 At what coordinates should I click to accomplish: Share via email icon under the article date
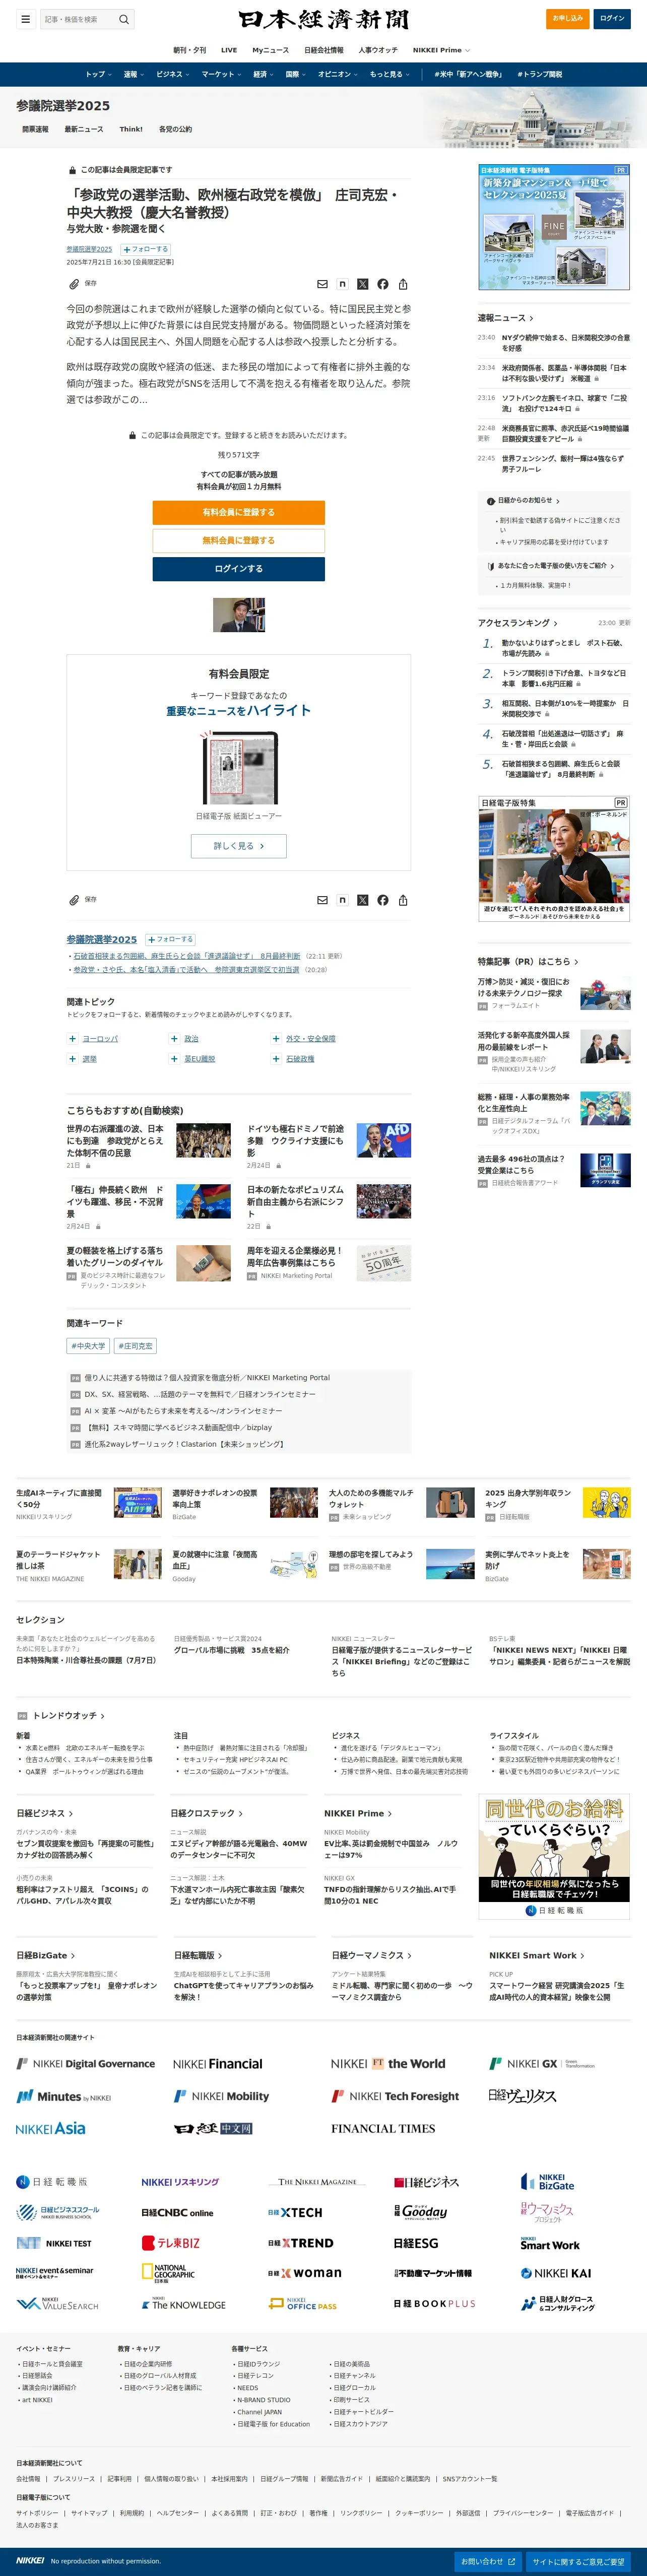(x=322, y=284)
